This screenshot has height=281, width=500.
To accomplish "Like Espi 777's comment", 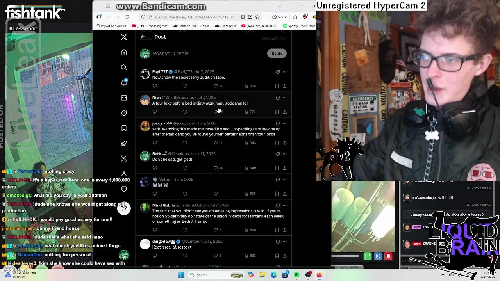I will point(218,86).
